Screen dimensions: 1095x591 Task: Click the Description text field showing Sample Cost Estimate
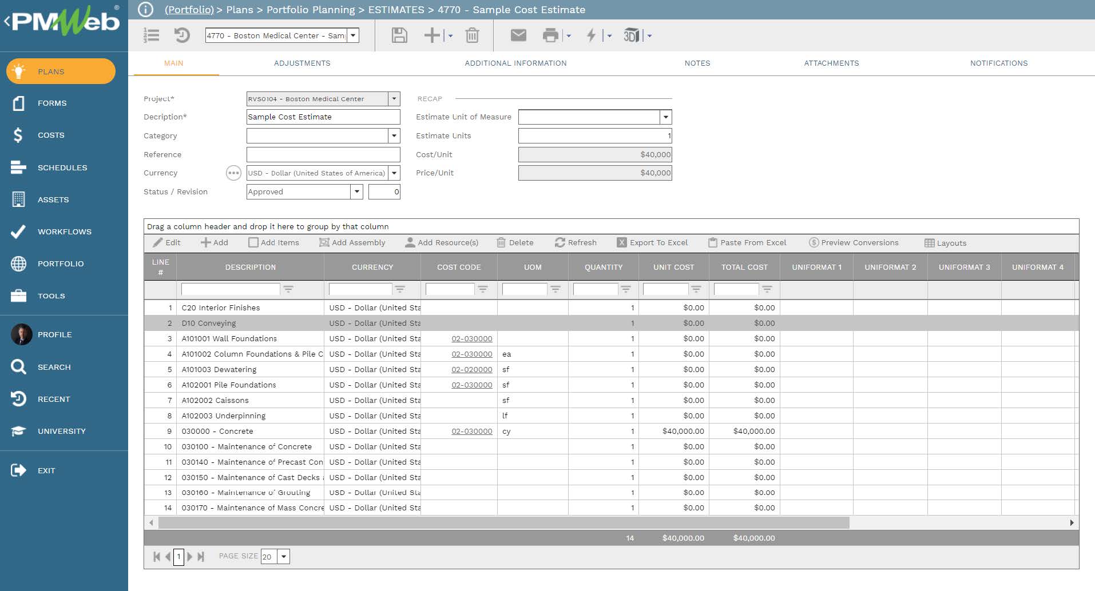pos(323,117)
